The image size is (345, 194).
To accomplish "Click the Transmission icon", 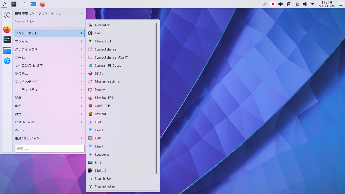I will tap(90, 187).
